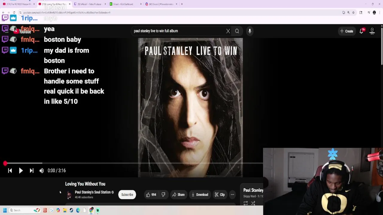Switch to the Stream Kick Dashboard tab
Image resolution: width=383 pixels, height=215 pixels.
(x=123, y=4)
